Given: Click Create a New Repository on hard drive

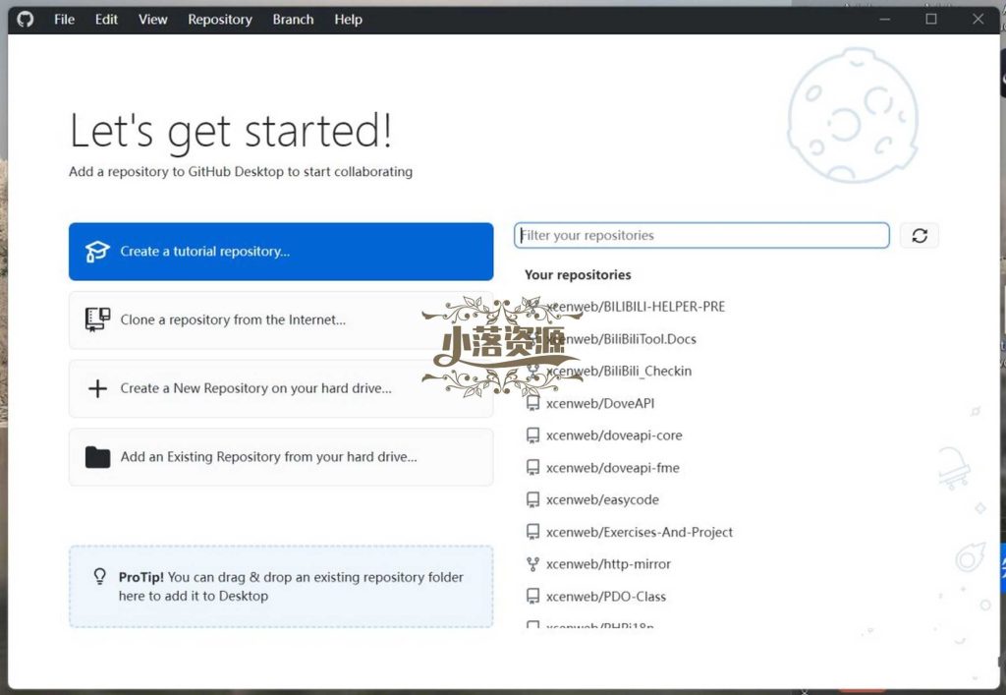Looking at the screenshot, I should 281,388.
